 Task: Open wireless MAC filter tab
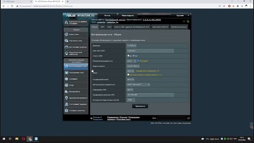click(132, 27)
